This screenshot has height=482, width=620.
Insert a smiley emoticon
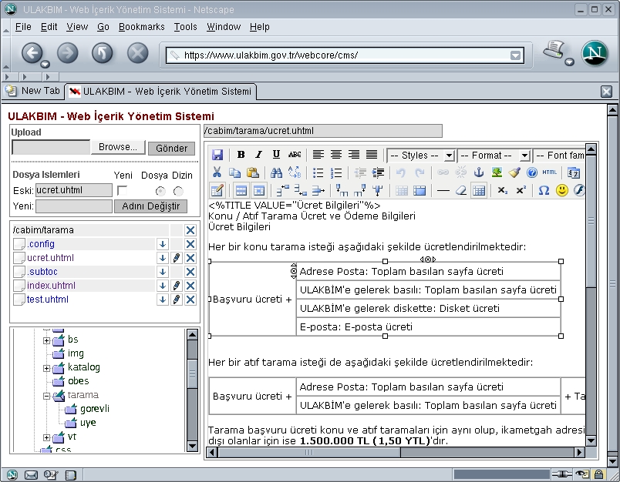(x=562, y=191)
